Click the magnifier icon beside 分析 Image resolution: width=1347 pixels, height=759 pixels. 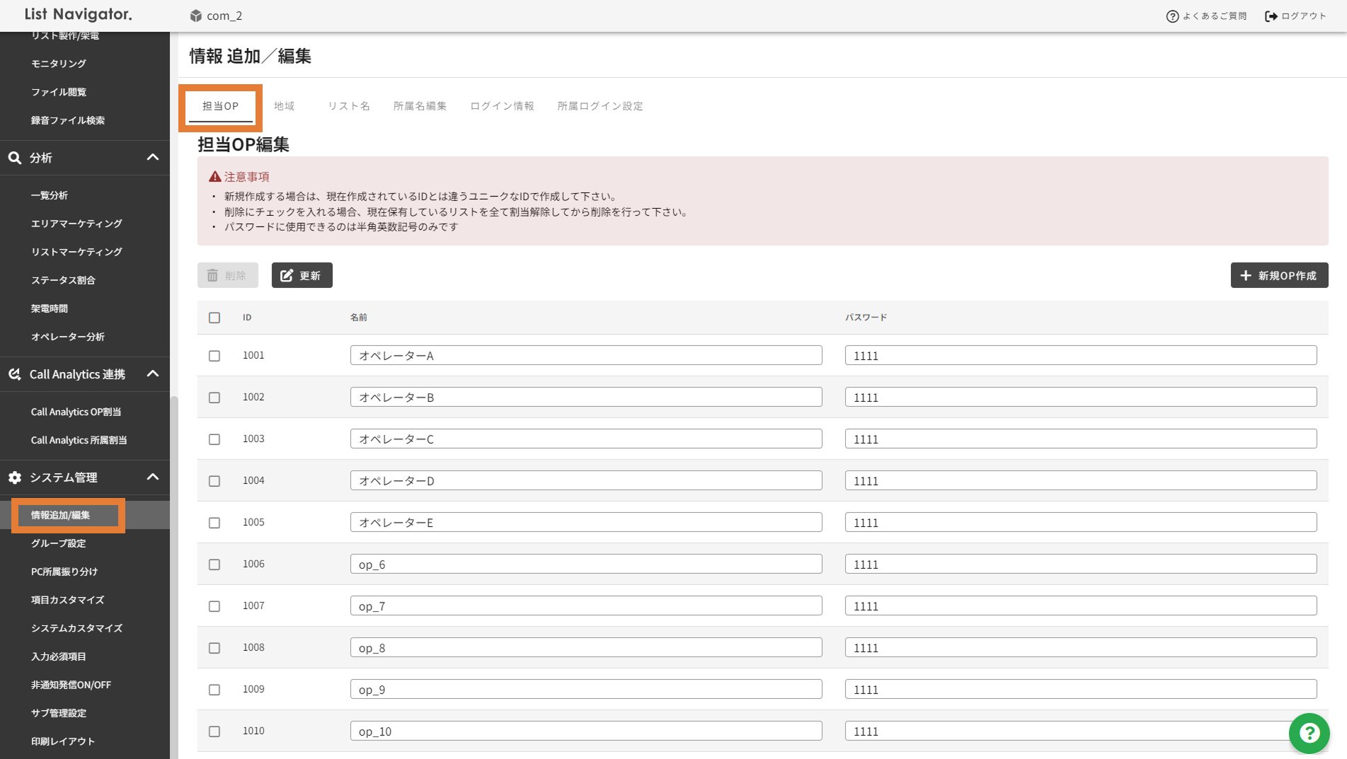coord(15,158)
